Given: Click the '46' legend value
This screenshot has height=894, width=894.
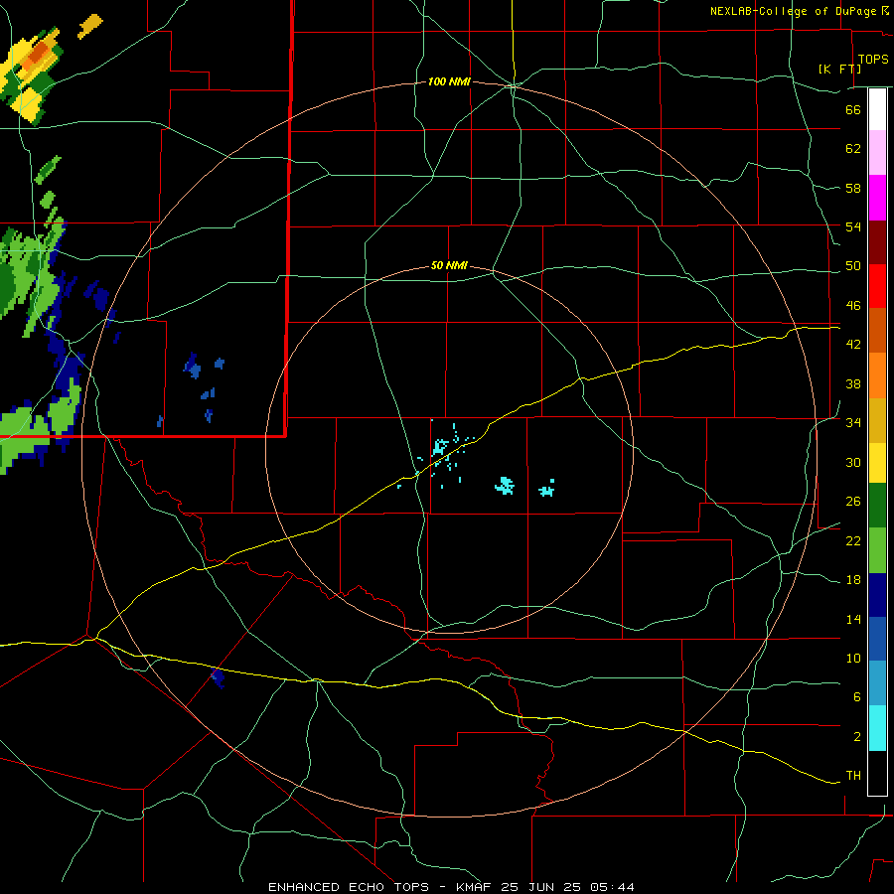Looking at the screenshot, I should point(853,306).
